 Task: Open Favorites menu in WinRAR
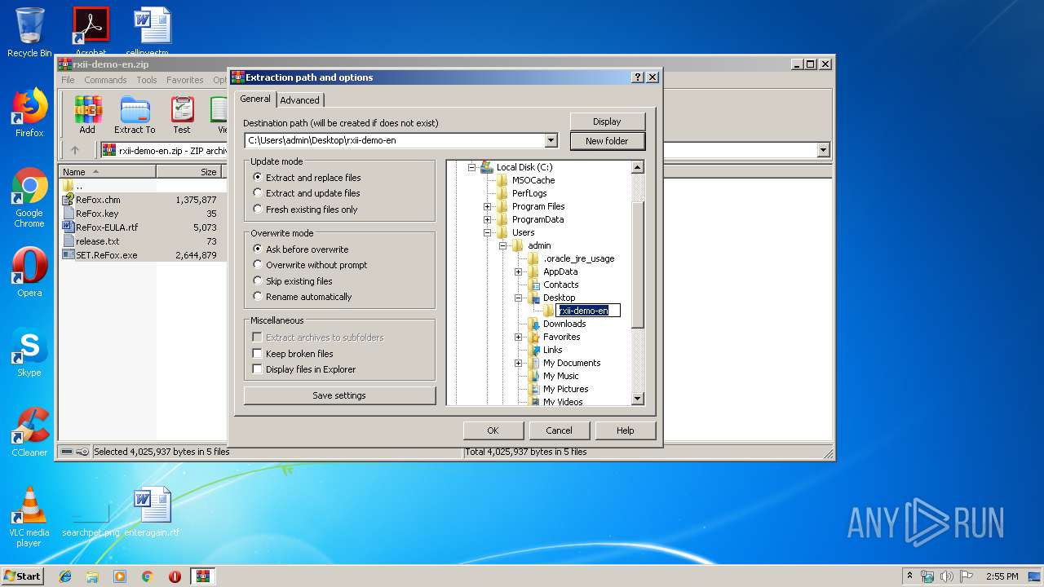(x=185, y=80)
